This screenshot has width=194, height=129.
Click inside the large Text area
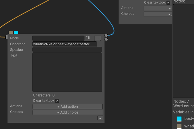[67, 72]
